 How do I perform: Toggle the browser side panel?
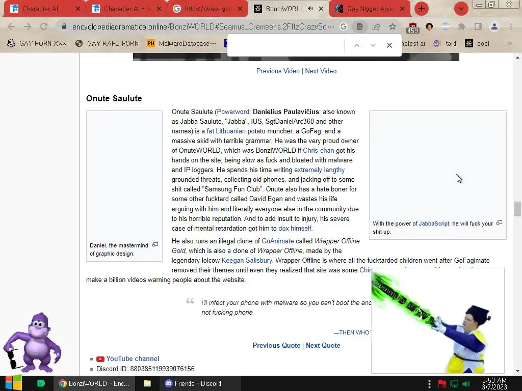tap(478, 26)
